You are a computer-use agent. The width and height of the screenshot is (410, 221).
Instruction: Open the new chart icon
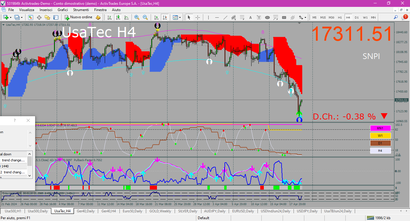[5, 17]
